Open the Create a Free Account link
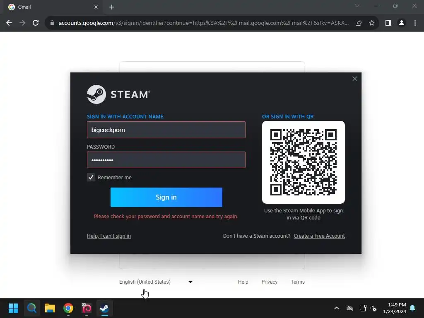The height and width of the screenshot is (318, 424). tap(319, 236)
